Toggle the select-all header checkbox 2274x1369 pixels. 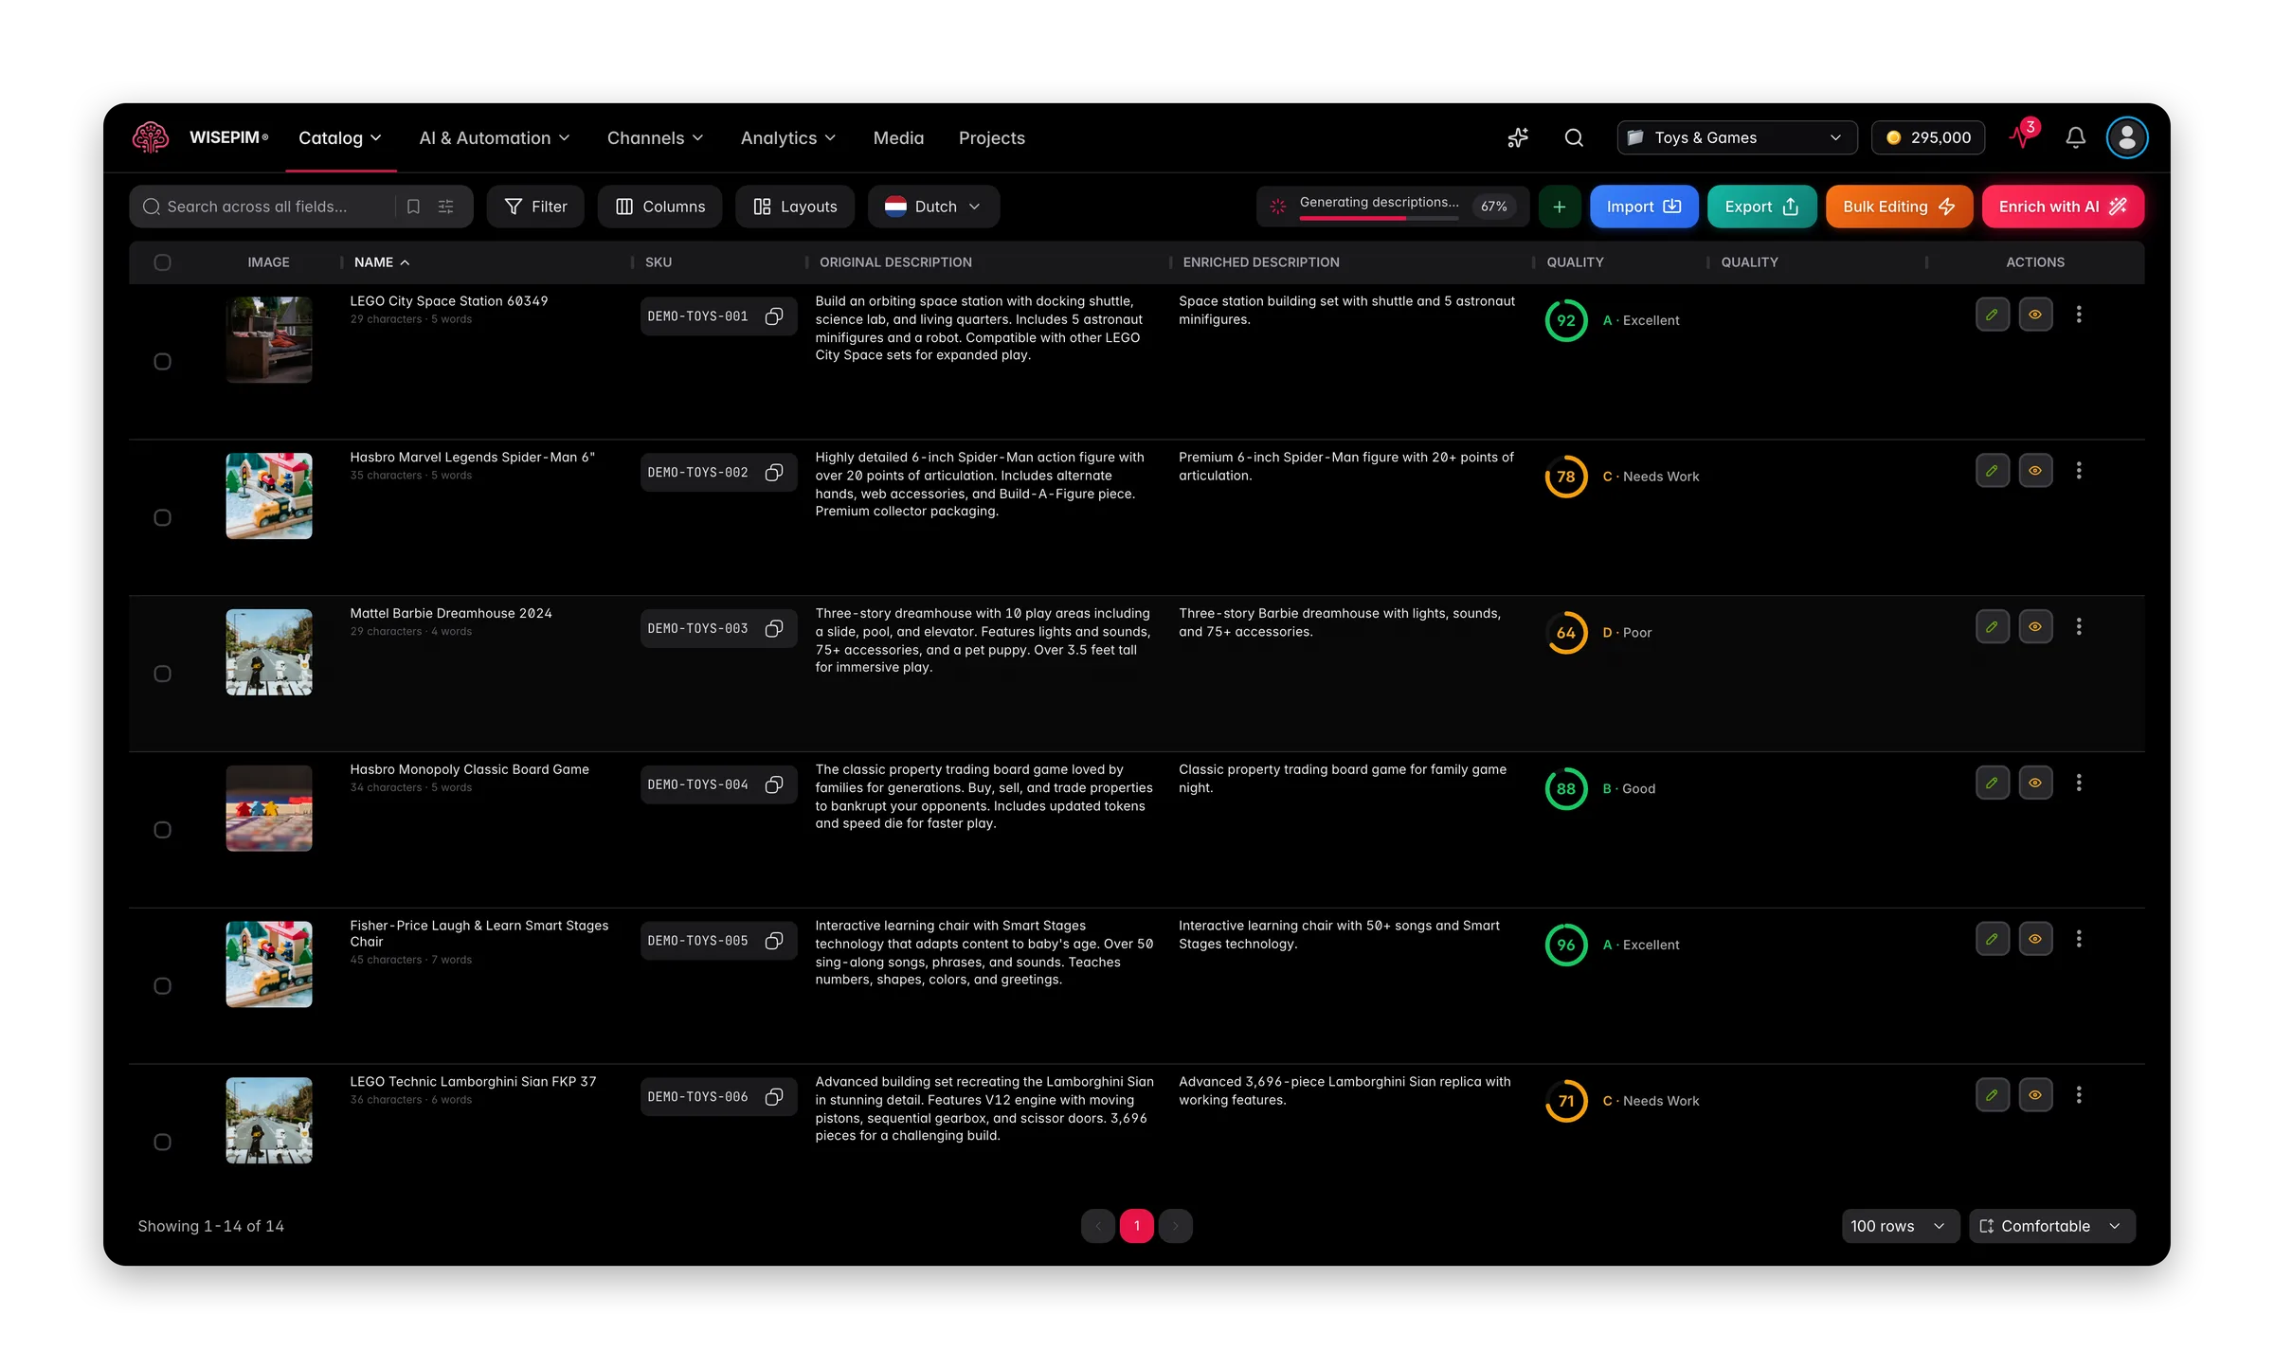click(162, 262)
